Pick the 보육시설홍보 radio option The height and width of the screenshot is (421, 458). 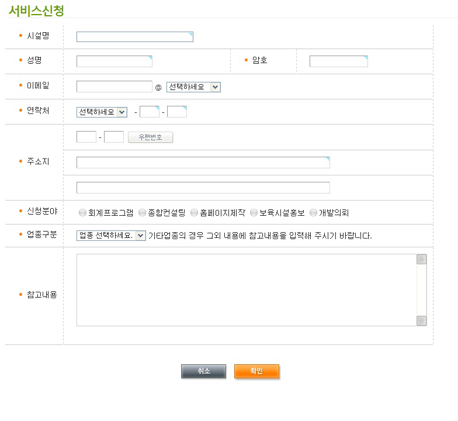(254, 213)
